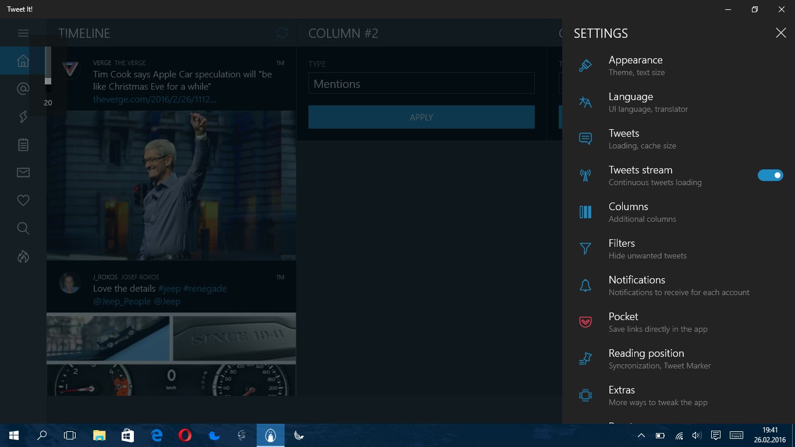The width and height of the screenshot is (795, 447).
Task: Open the @Jeep mention link
Action: [167, 301]
